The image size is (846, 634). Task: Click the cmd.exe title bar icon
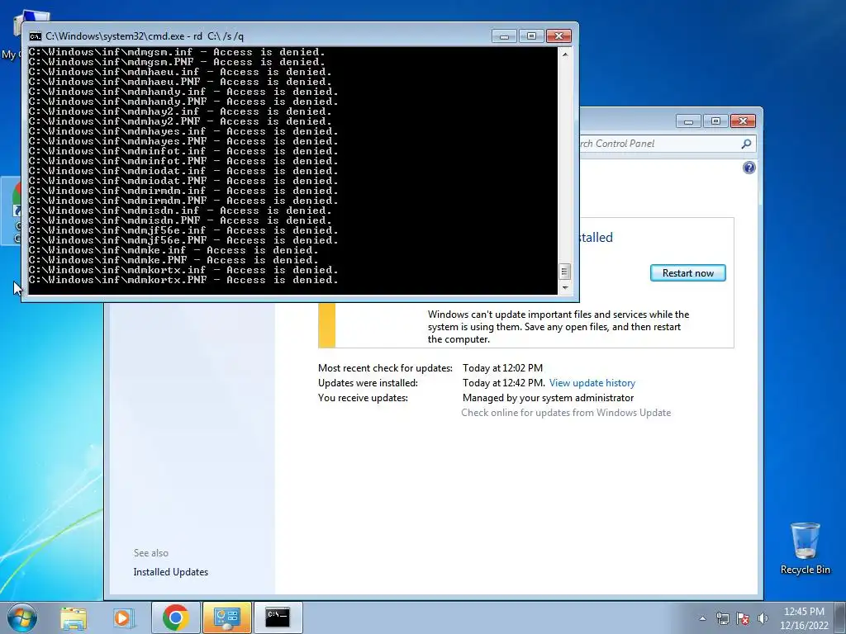[x=36, y=36]
